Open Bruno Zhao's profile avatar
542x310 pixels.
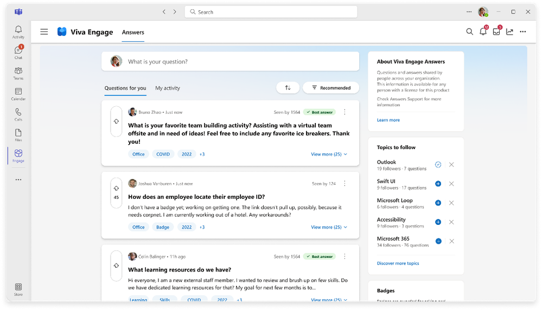point(132,112)
